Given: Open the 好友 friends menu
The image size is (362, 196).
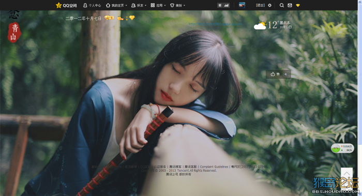Looking at the screenshot, I should 138,5.
